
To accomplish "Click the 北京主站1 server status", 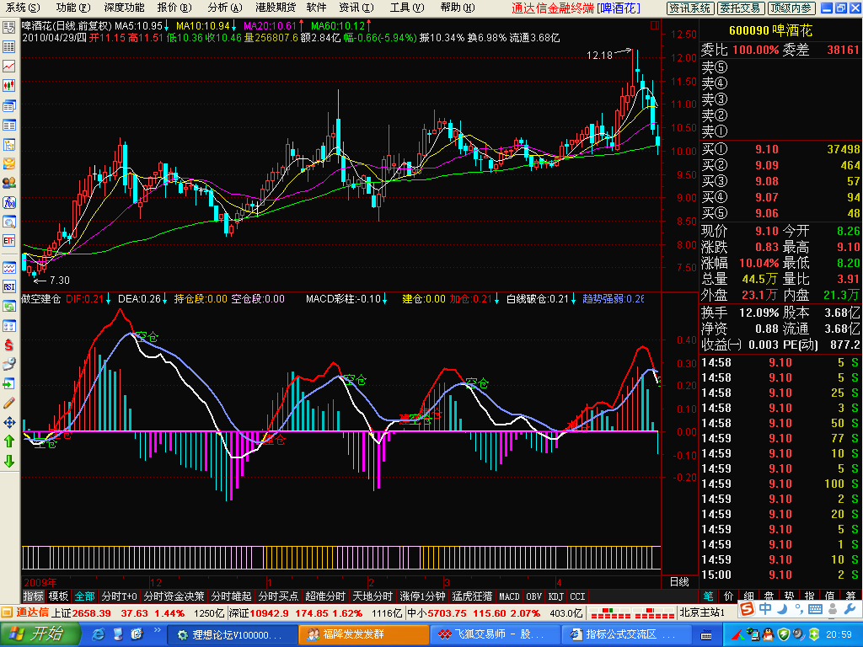I will click(x=702, y=612).
